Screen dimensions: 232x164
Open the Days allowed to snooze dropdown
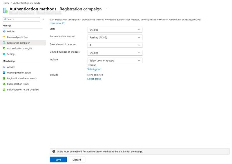(x=115, y=45)
